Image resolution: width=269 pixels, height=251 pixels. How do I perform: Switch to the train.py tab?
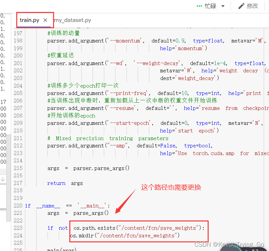[x=29, y=20]
